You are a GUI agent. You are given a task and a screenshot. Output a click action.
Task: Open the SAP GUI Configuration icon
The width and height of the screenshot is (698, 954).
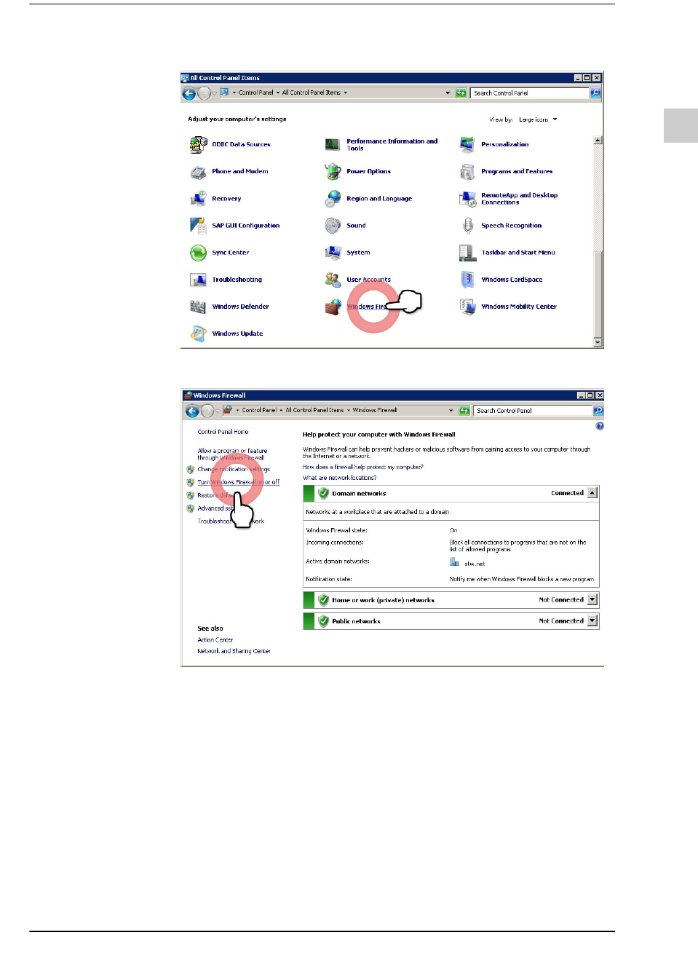click(198, 226)
